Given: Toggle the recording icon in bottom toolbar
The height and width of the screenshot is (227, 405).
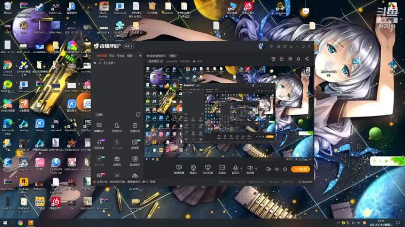Looking at the screenshot, I should [x=268, y=169].
